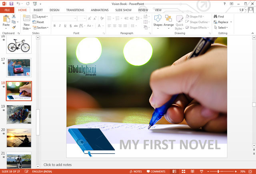The height and width of the screenshot is (174, 256).
Task: Click the Cut scissors icon
Action: tap(14, 16)
